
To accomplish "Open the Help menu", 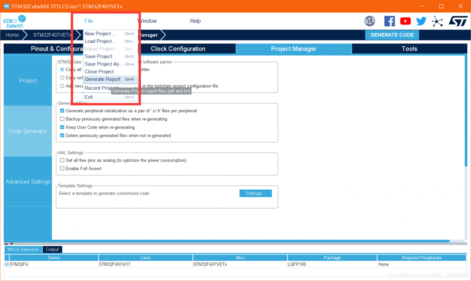I will (x=195, y=21).
